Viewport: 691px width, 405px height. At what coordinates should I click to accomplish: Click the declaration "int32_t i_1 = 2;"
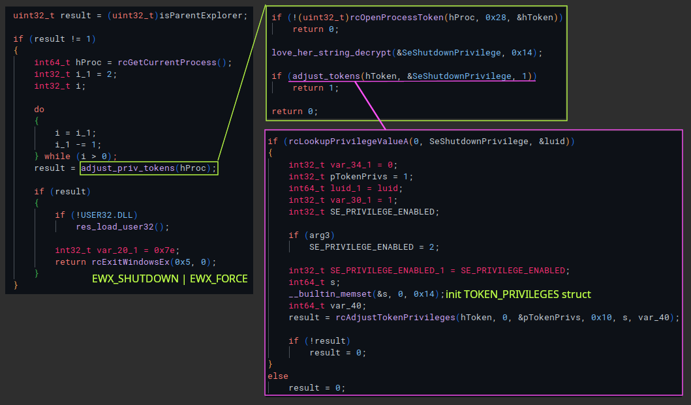[x=75, y=74]
